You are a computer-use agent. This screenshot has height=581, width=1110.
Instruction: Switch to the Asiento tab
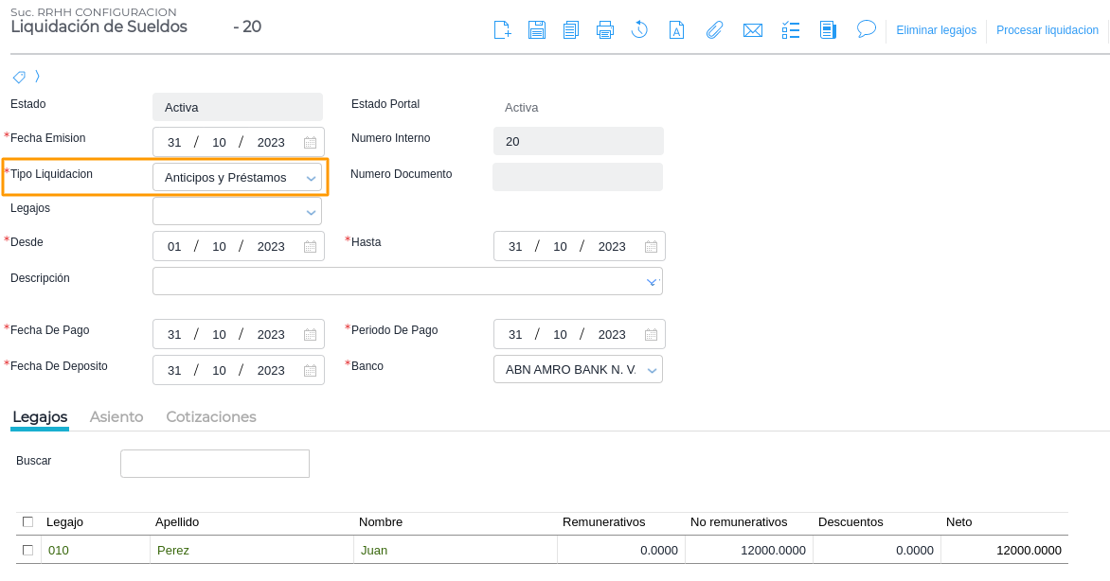tap(116, 417)
